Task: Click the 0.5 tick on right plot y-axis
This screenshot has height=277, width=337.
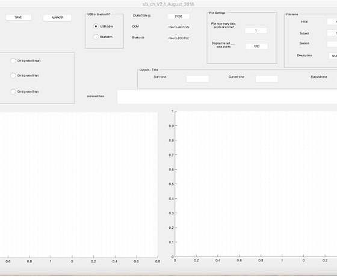Action: click(172, 184)
